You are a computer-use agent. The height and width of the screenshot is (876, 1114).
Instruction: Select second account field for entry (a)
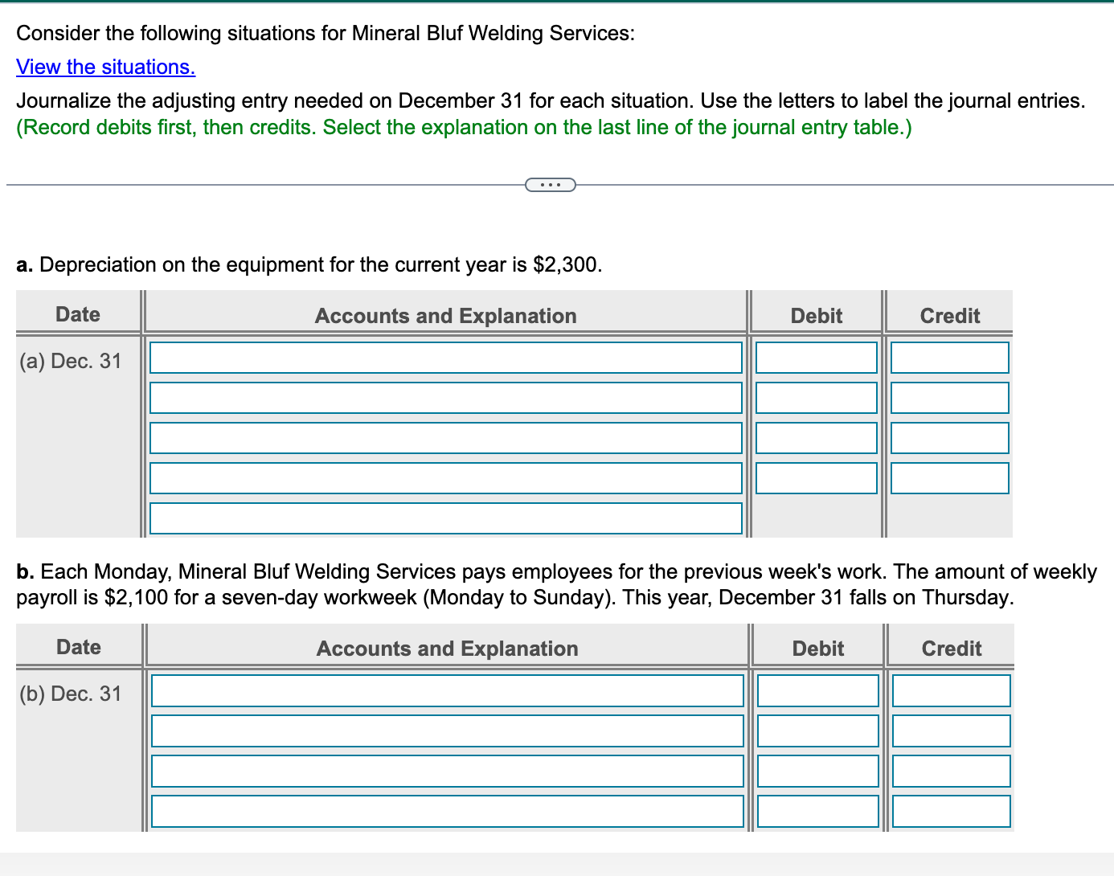[446, 398]
